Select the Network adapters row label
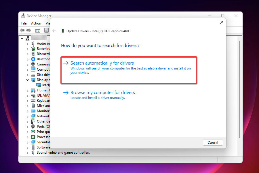 pyautogui.click(x=43, y=116)
